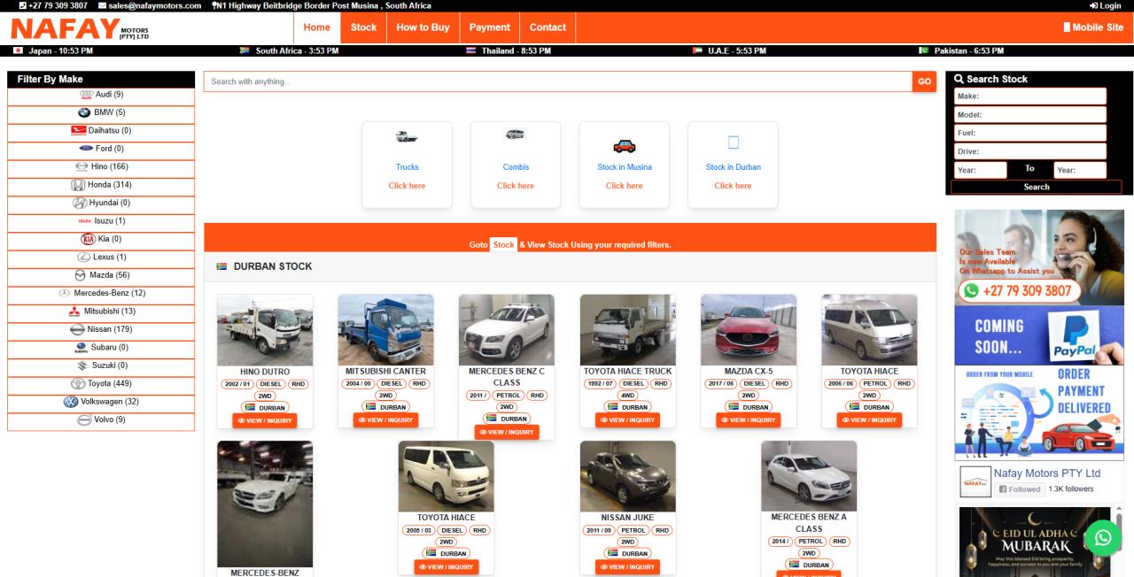The image size is (1134, 577).
Task: Email sales@nafaymotors.com from the top bar
Action: pos(150,5)
